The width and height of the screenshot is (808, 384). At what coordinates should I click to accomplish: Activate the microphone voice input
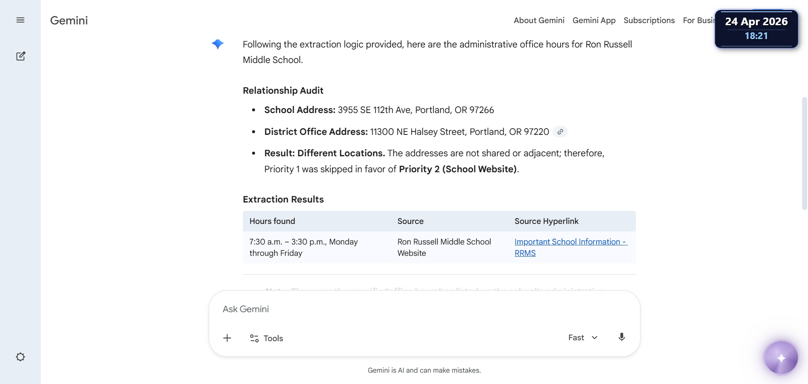(622, 337)
